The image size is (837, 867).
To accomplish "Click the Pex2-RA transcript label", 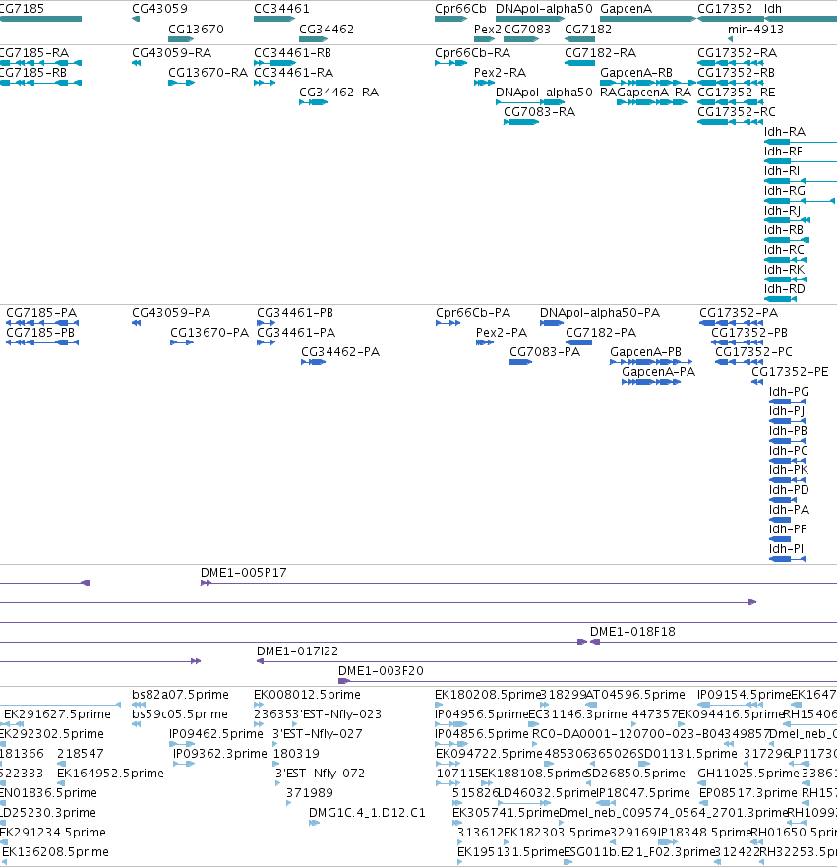I will pos(500,73).
